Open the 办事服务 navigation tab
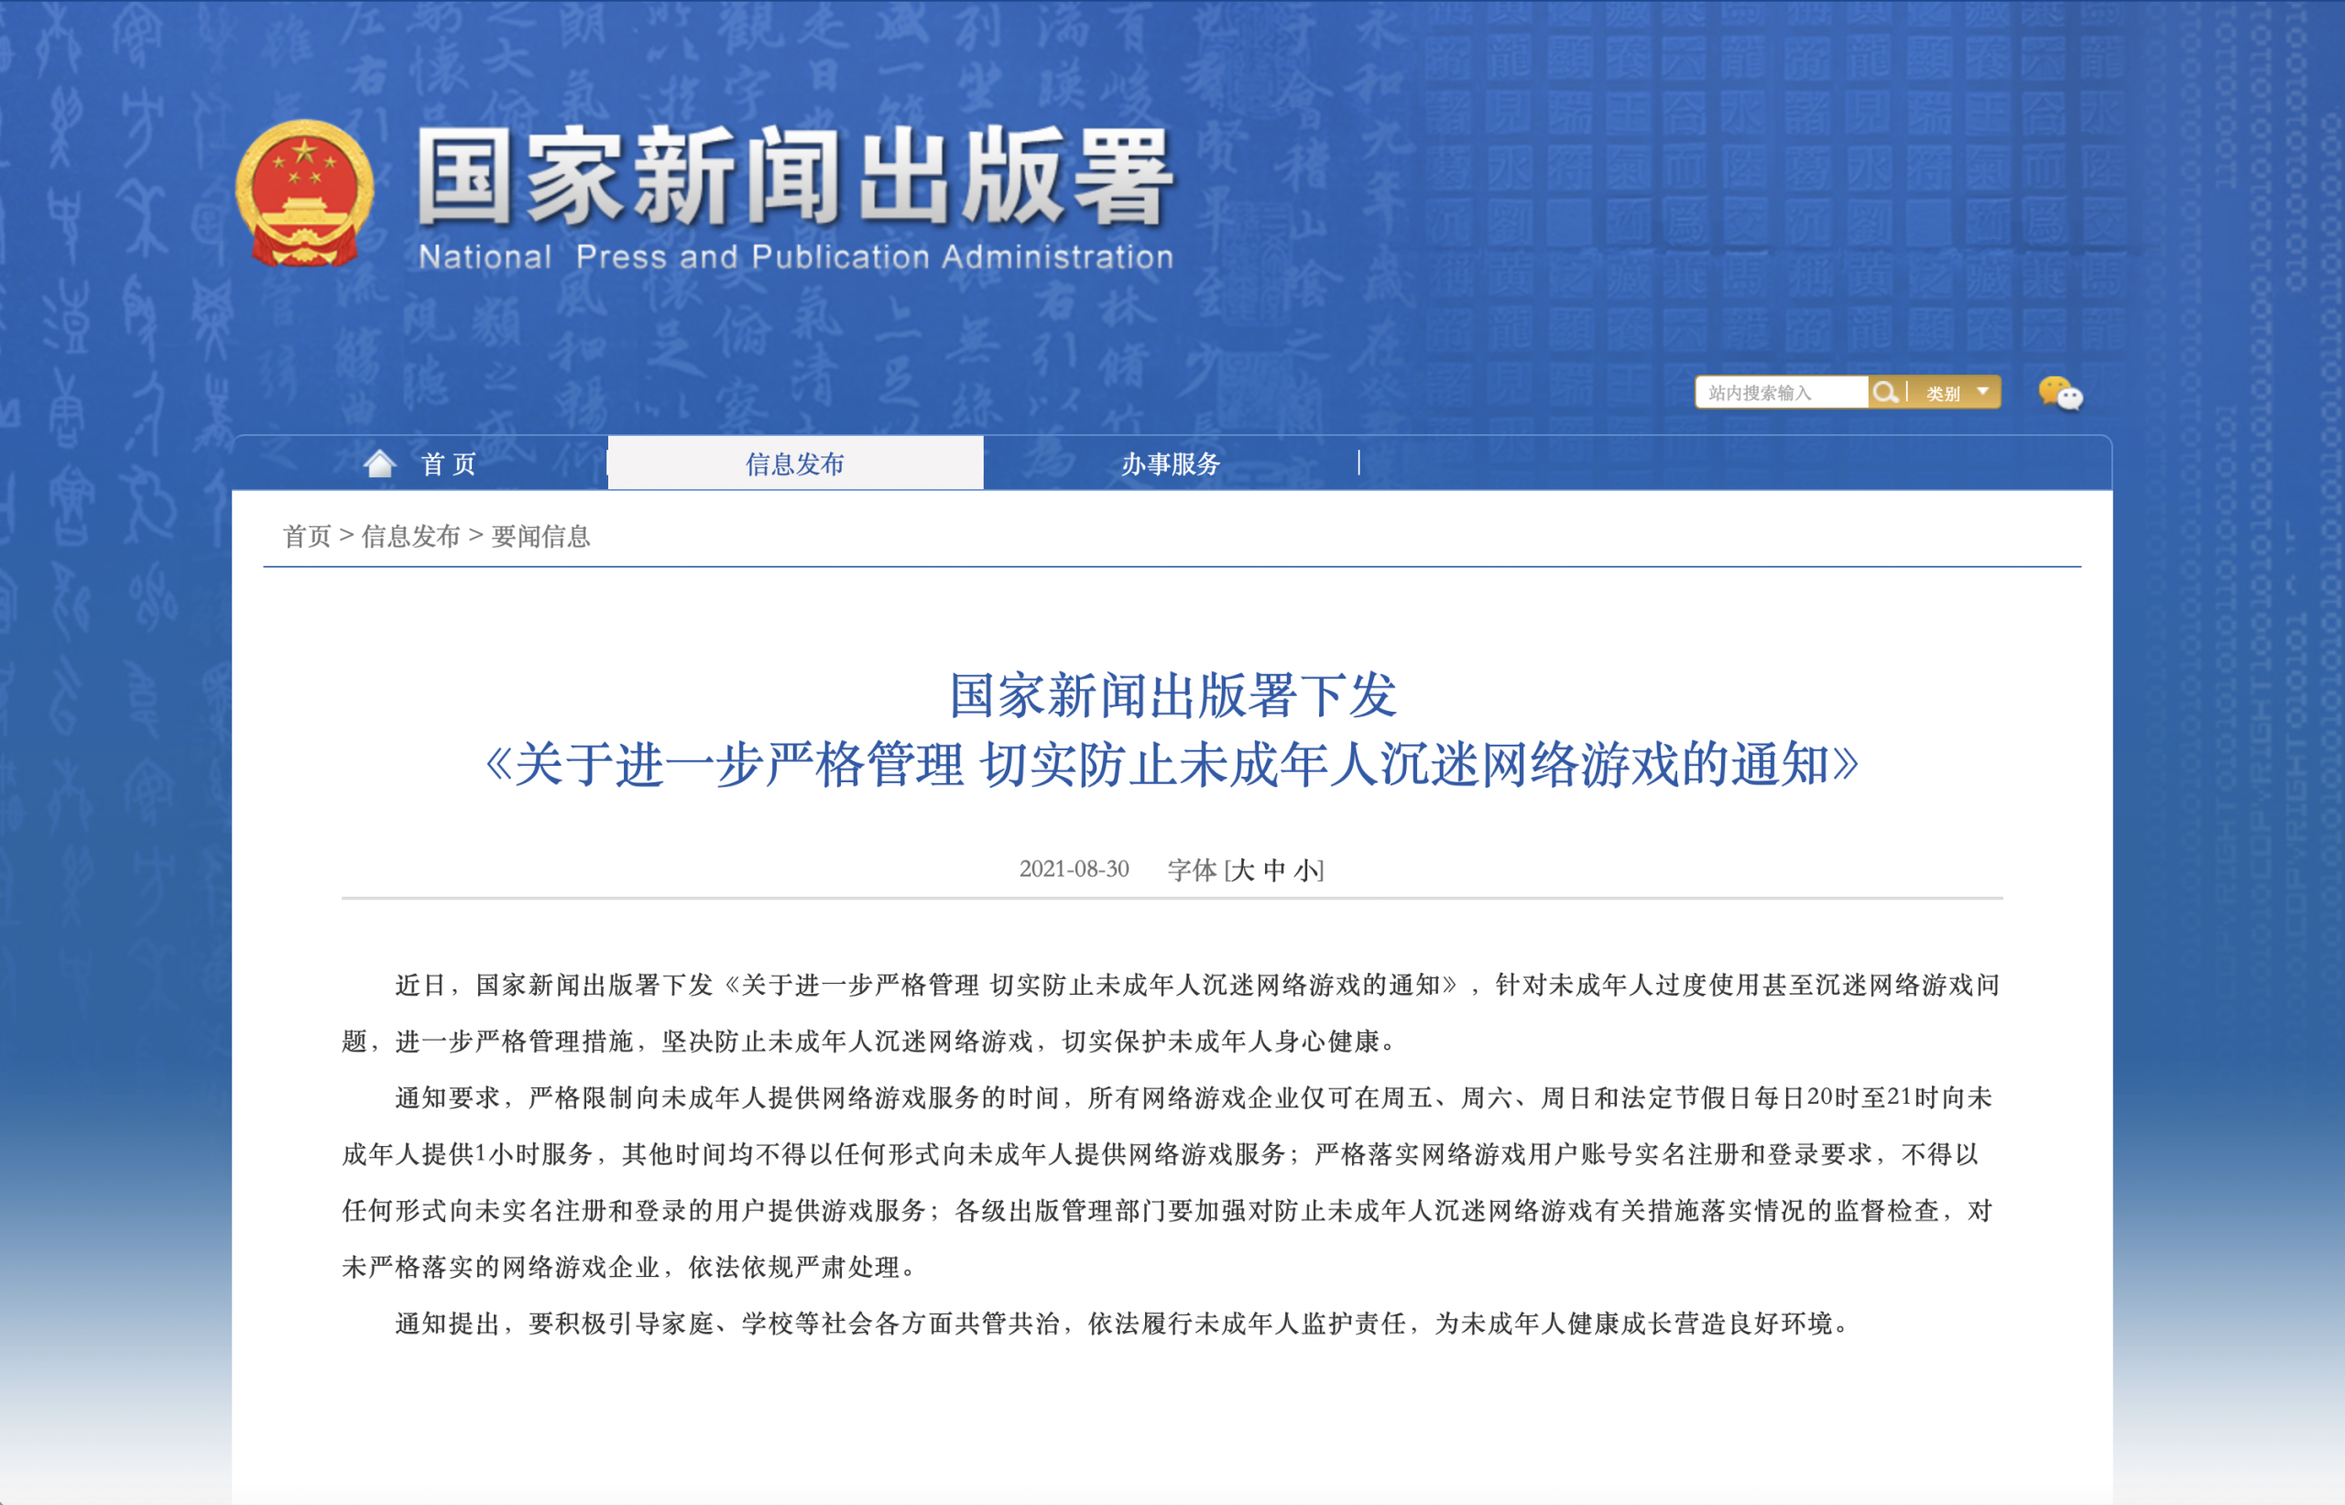The image size is (2345, 1505). coord(1171,464)
